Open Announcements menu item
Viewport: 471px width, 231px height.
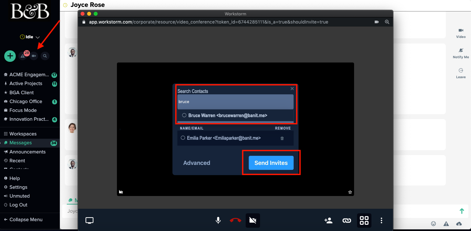[x=28, y=152]
